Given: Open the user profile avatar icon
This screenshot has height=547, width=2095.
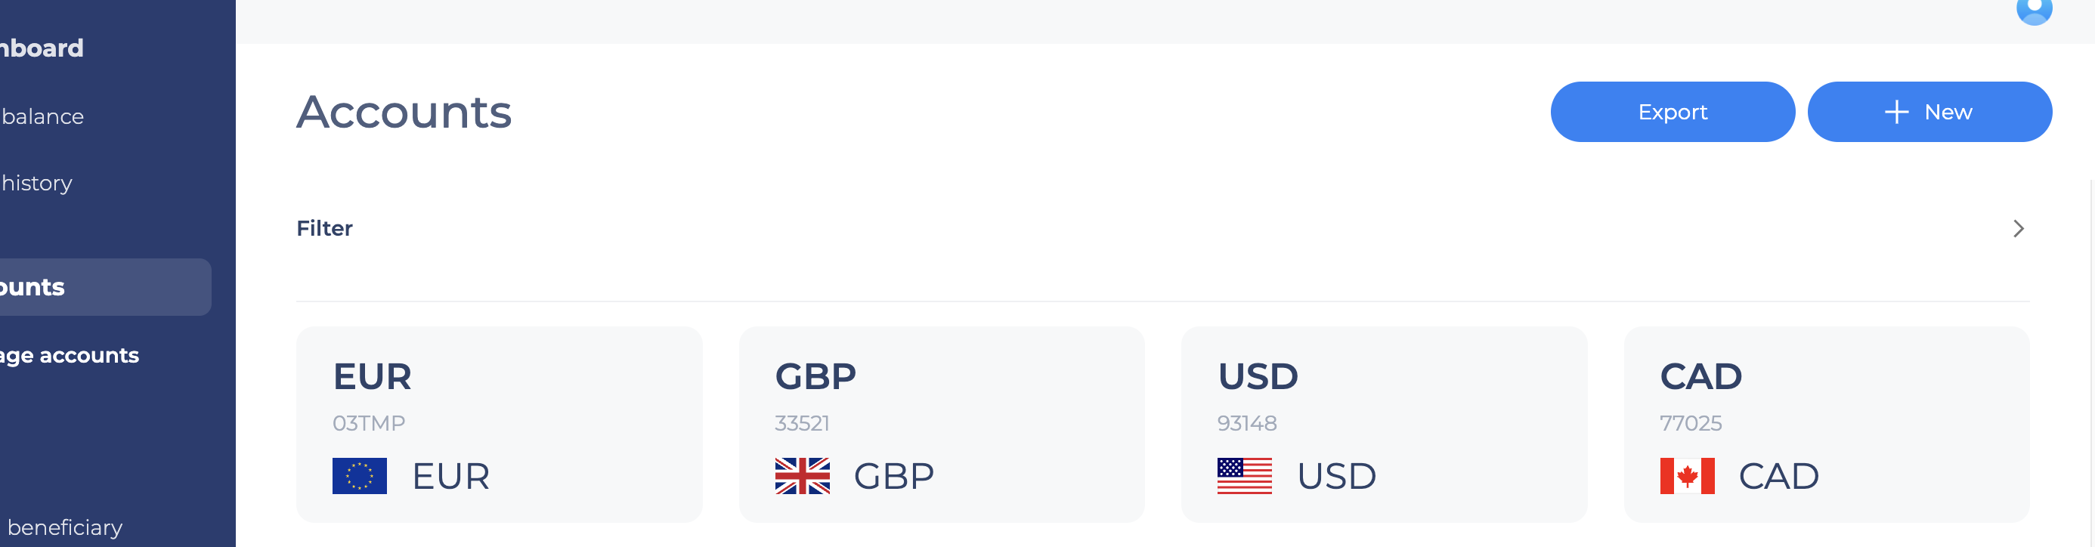Looking at the screenshot, I should 2034,10.
